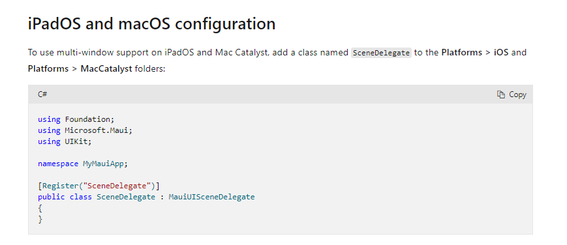Click the SceneDelegate class name in the declaration
Viewport: 567px width, 245px height.
click(126, 197)
